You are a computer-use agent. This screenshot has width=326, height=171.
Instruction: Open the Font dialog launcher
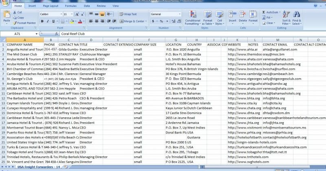point(84,28)
